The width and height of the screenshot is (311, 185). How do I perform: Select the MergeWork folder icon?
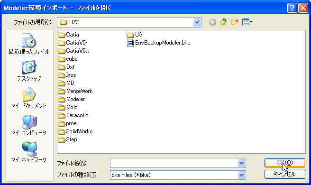click(x=62, y=91)
